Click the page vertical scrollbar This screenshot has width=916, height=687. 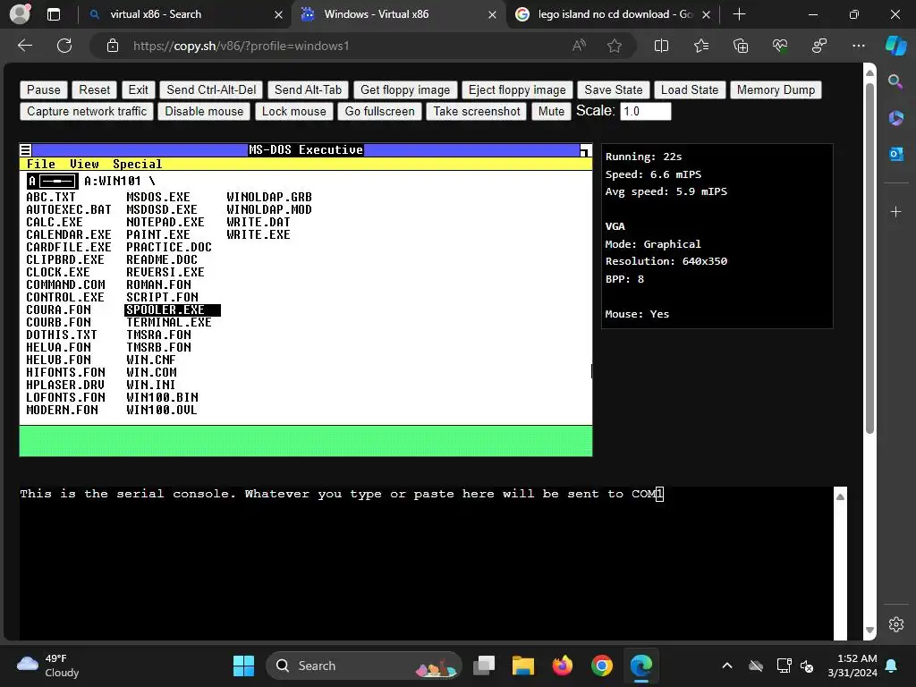click(x=869, y=257)
